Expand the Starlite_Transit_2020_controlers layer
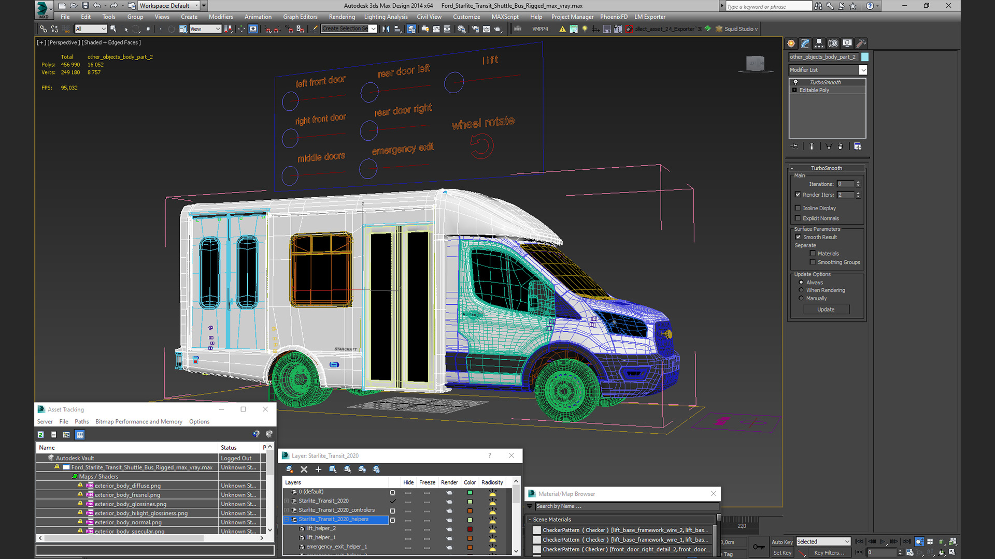The height and width of the screenshot is (559, 995). [287, 510]
